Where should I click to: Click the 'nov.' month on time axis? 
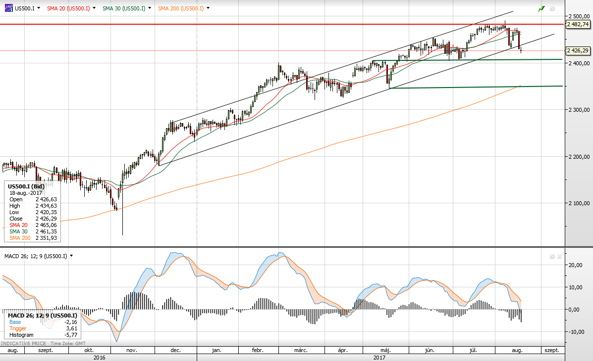tap(132, 351)
